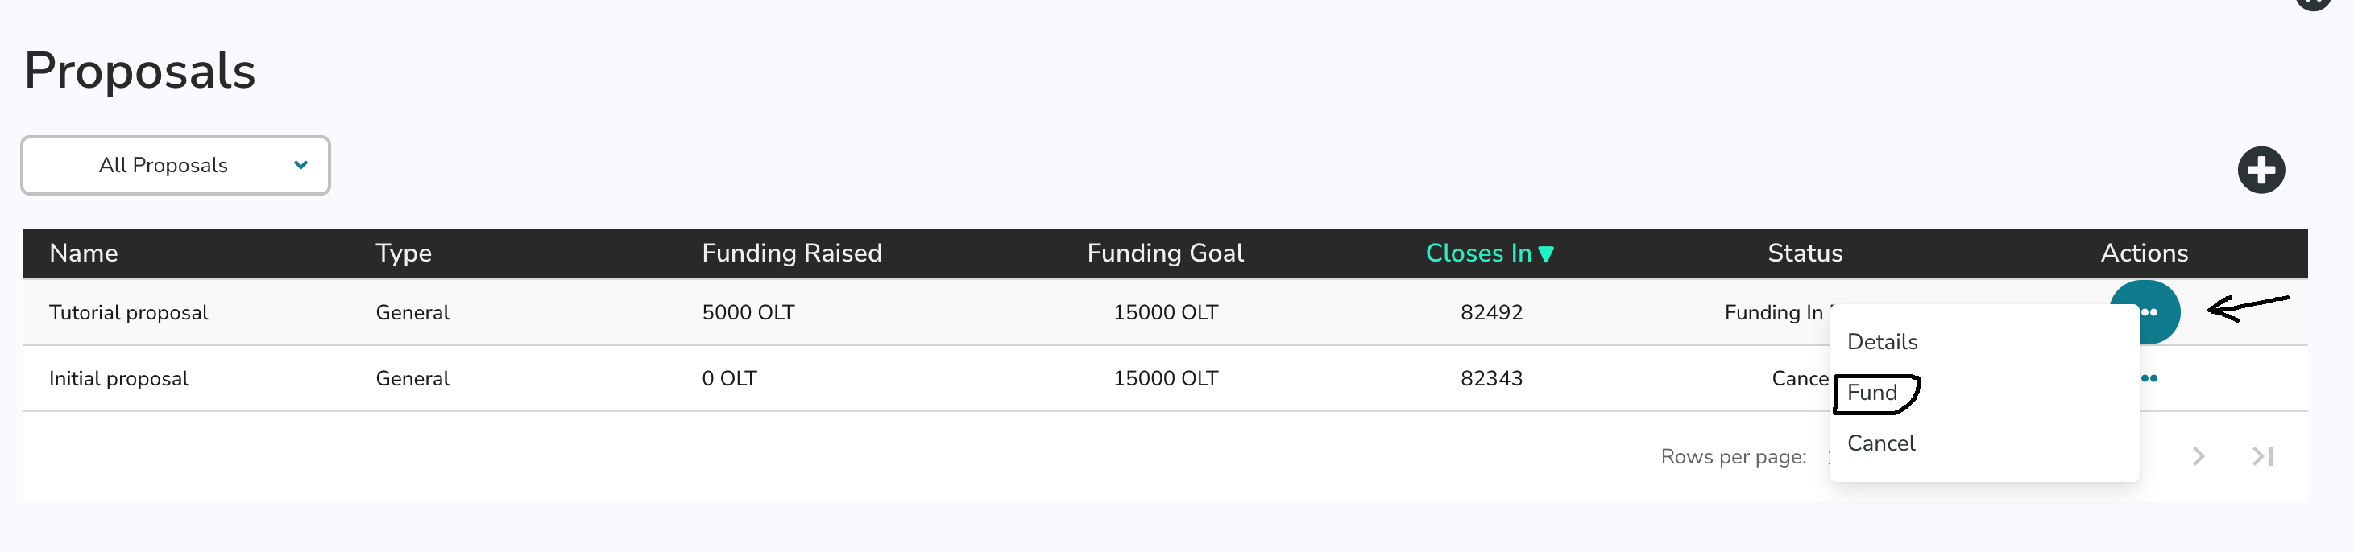Select Details from the actions menu

click(x=1882, y=342)
